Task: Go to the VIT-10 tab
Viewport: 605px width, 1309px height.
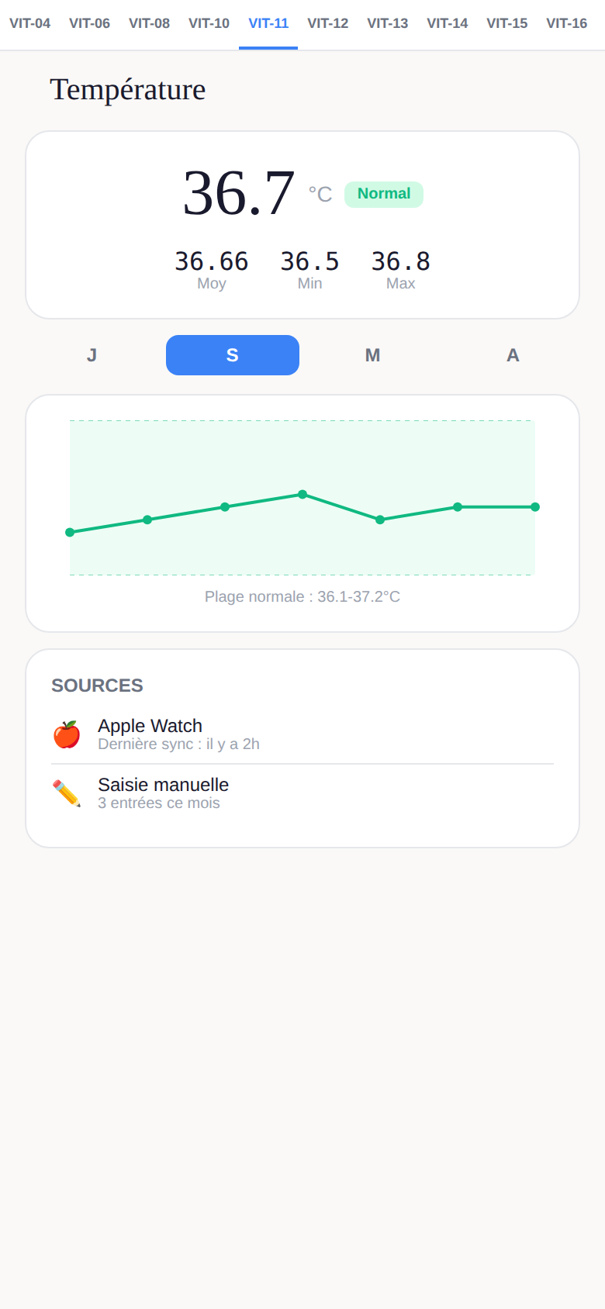Action: click(209, 24)
